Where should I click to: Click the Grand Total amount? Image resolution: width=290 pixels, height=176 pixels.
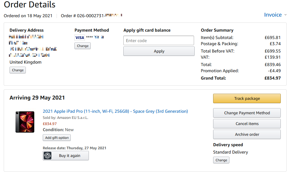(x=272, y=78)
